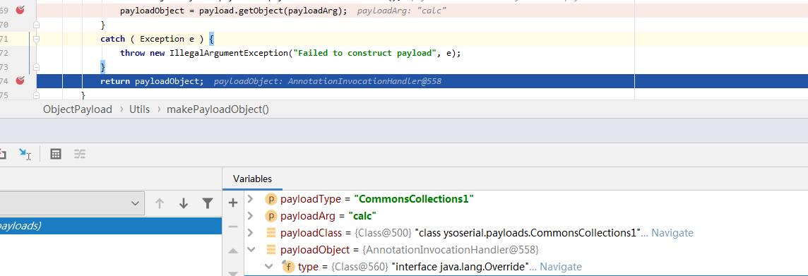The image size is (808, 276).
Task: Click the {Class@500} value text
Action: click(x=383, y=233)
